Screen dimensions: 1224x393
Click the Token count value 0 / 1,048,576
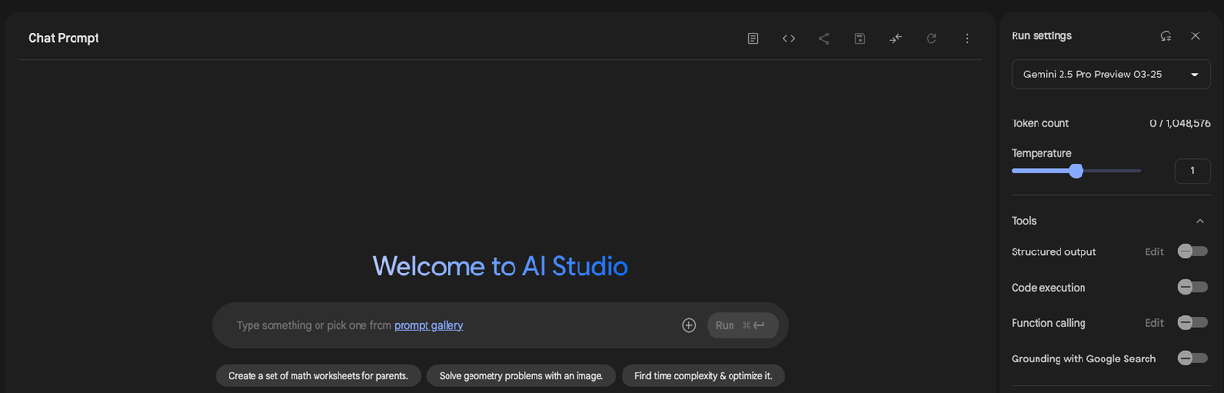[x=1180, y=123]
